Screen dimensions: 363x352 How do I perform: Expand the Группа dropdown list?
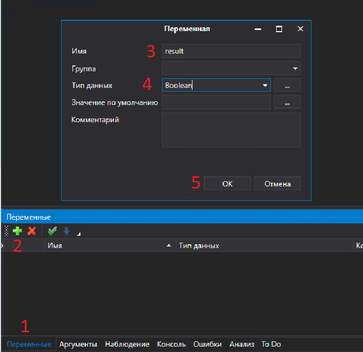295,68
